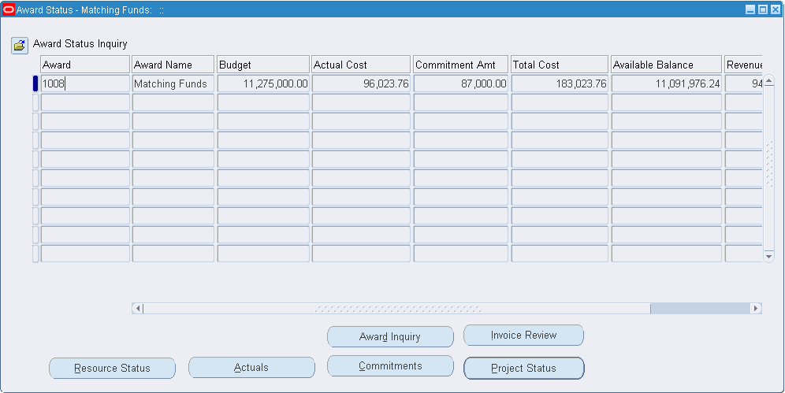This screenshot has height=393, width=785.
Task: Click the Resource Status button
Action: pos(112,368)
